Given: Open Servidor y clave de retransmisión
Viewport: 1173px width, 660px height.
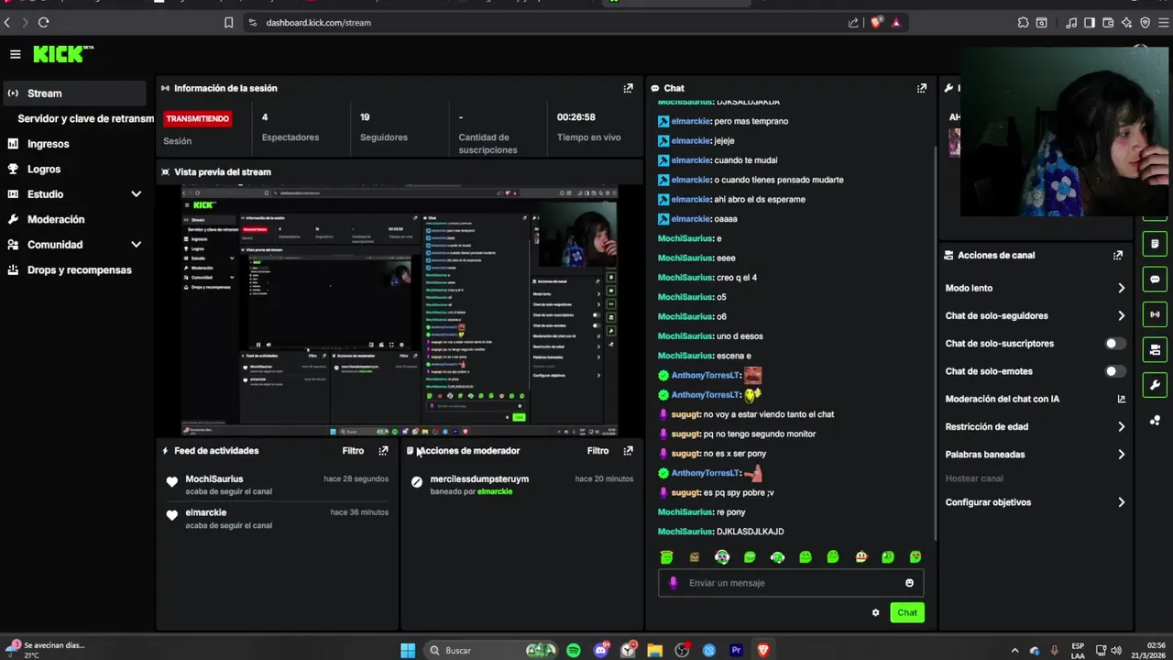Looking at the screenshot, I should click(85, 118).
